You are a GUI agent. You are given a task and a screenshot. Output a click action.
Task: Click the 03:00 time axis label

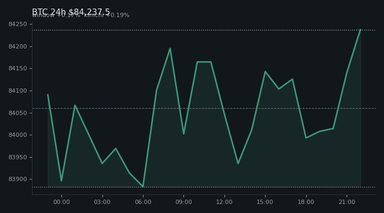[x=102, y=202]
